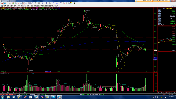Click the last tab under the side panel
This screenshot has width=176, height=99.
pyautogui.click(x=174, y=92)
